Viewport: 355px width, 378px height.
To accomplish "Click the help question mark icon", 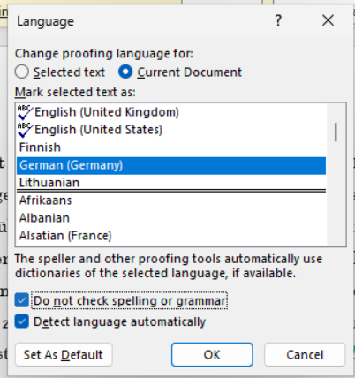I will pos(278,20).
